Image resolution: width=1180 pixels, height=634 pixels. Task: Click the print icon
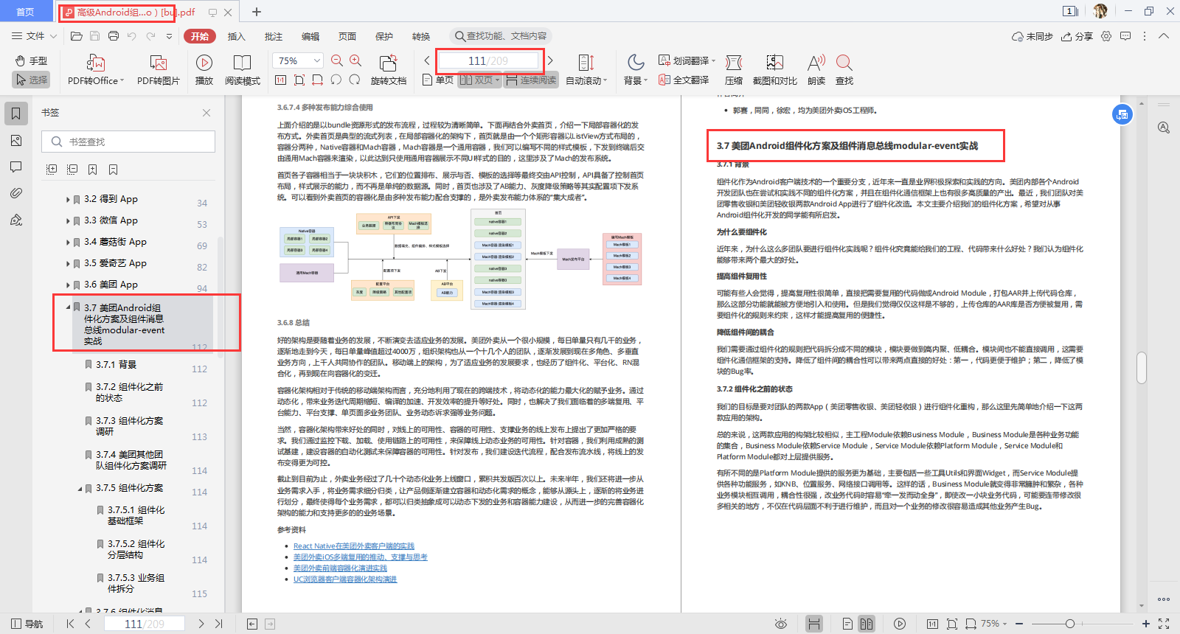(113, 35)
